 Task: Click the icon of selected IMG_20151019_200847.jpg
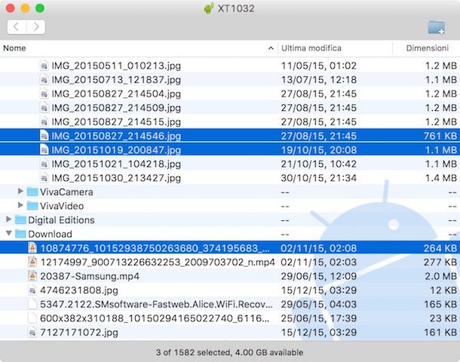44,150
